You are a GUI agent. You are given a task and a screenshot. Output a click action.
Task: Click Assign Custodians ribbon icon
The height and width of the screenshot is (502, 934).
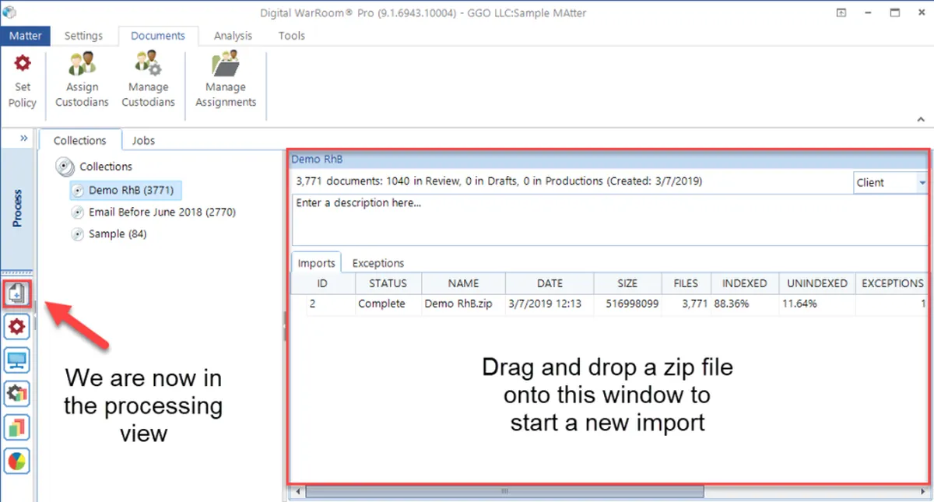point(82,64)
